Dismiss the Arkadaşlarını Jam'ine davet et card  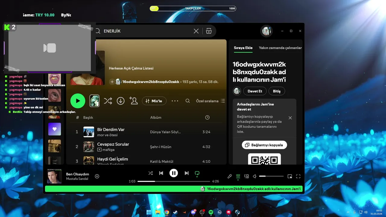(x=290, y=118)
